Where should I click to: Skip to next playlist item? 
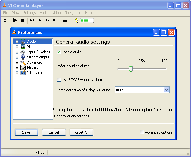[x=55, y=20]
